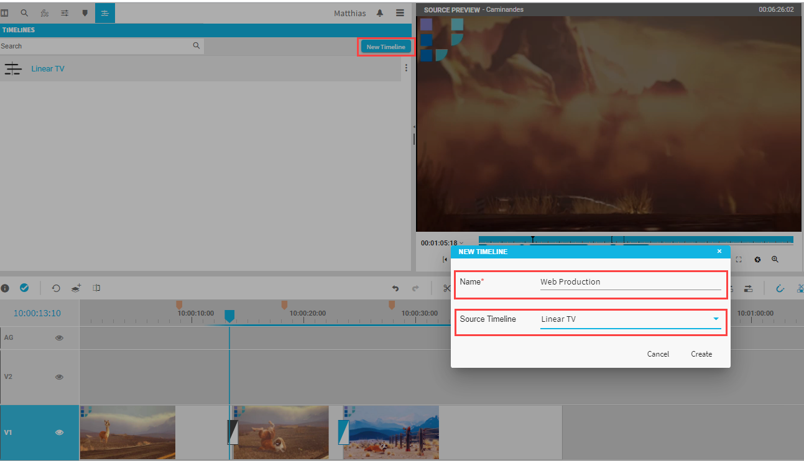Switch to the search tab in top toolbar

24,12
